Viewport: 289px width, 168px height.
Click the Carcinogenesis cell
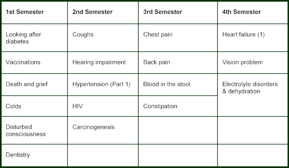pyautogui.click(x=103, y=130)
